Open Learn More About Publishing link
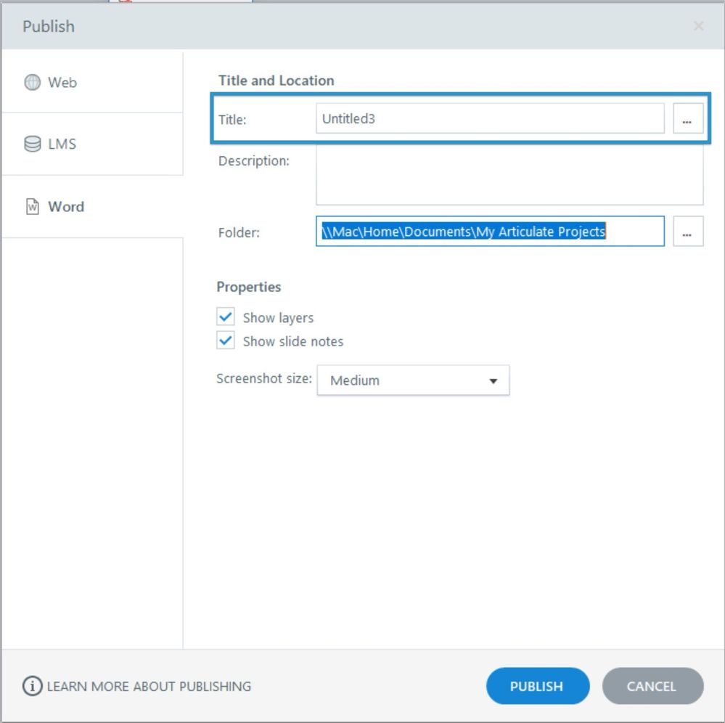Image resolution: width=725 pixels, height=723 pixels. (149, 686)
